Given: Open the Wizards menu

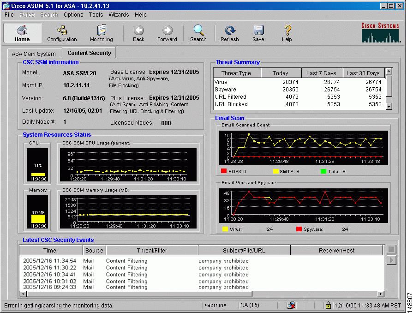Looking at the screenshot, I should [x=119, y=15].
